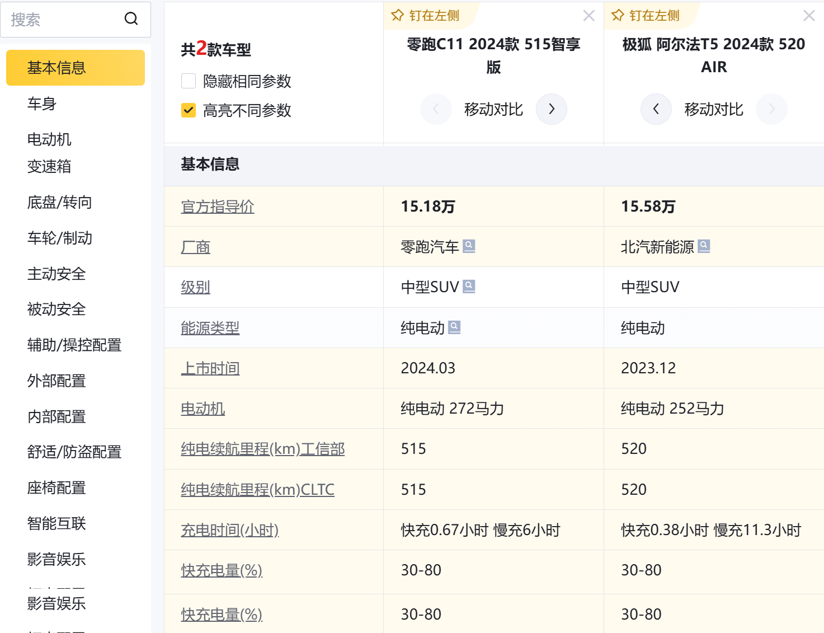Click 零跑C11 2024款 515智享版 title
This screenshot has height=633, width=824.
point(493,55)
